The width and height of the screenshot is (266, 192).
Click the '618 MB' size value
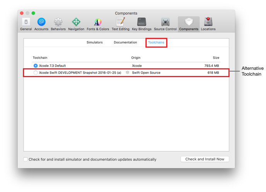(x=213, y=72)
